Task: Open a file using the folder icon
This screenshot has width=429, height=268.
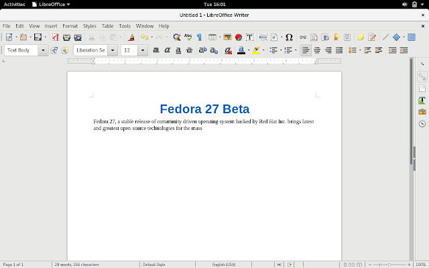Action: tap(23, 37)
